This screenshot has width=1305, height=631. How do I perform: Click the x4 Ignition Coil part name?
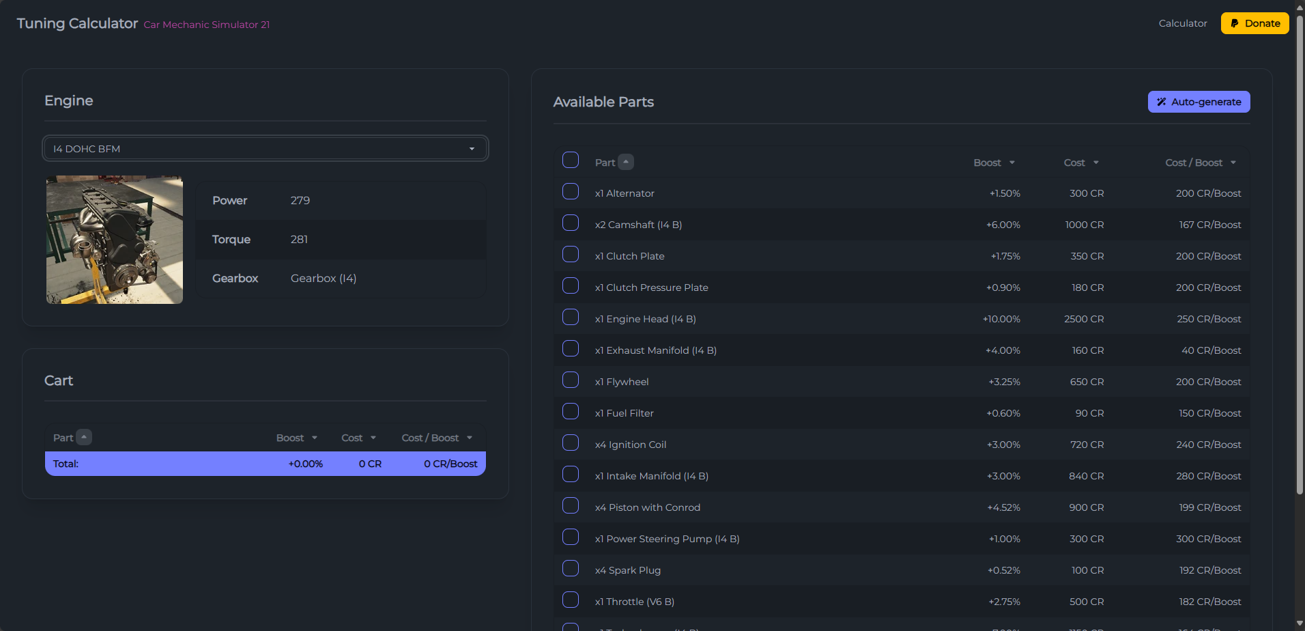pos(631,445)
